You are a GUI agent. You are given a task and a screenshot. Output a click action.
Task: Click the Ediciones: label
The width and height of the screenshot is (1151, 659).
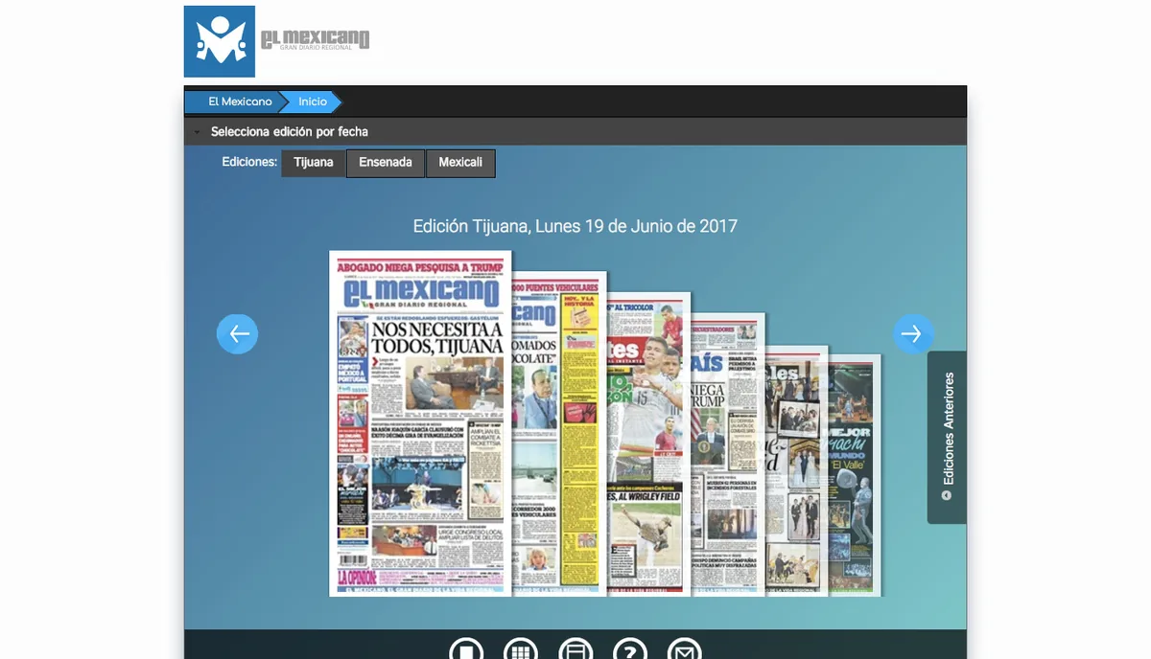coord(249,163)
